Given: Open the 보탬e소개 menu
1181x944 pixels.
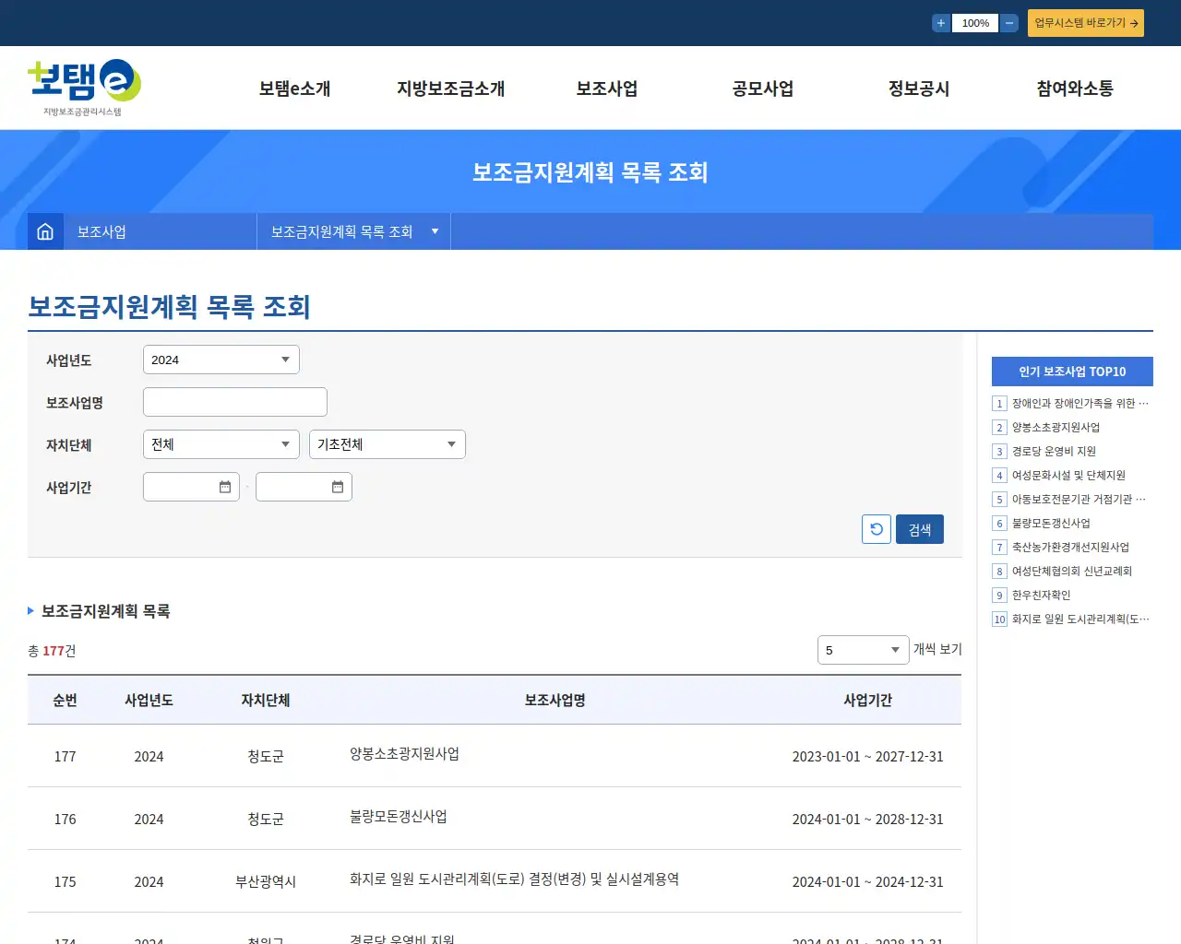Looking at the screenshot, I should (x=294, y=88).
